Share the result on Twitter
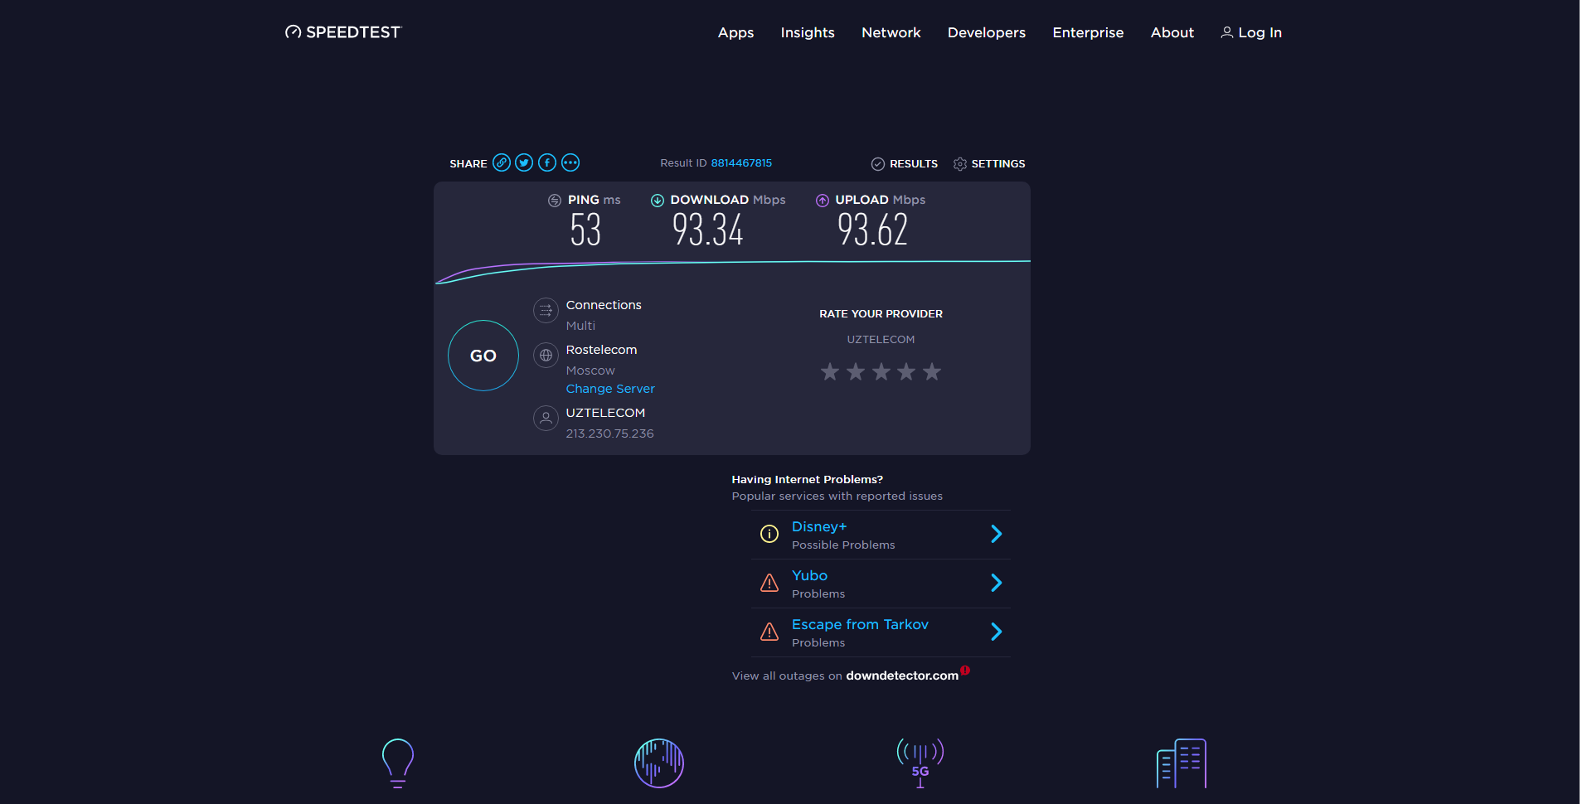 coord(524,162)
